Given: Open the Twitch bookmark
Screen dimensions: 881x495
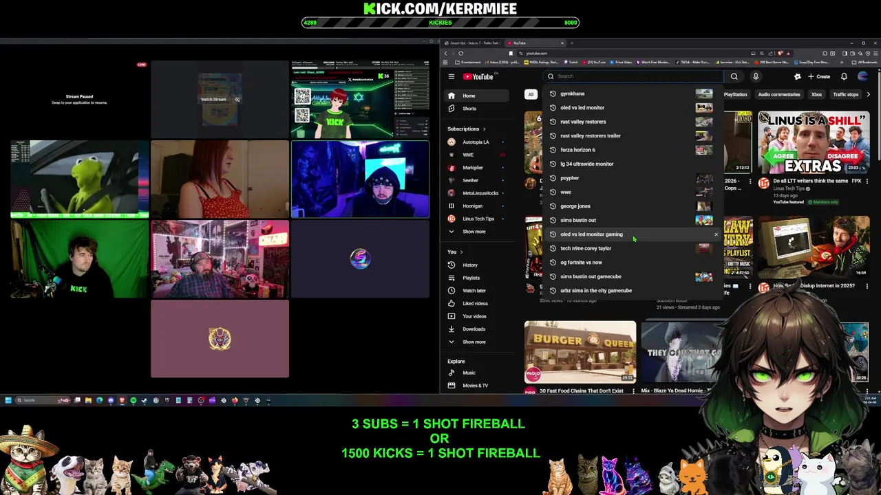Looking at the screenshot, I should point(571,63).
